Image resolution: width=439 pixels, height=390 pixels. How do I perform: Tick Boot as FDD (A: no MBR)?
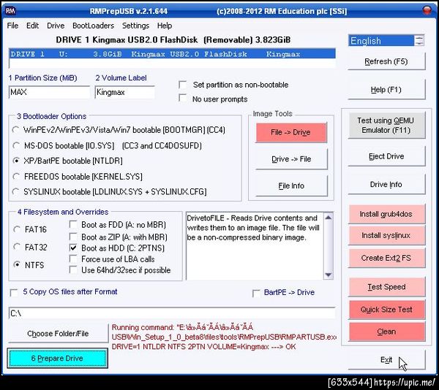coord(73,224)
